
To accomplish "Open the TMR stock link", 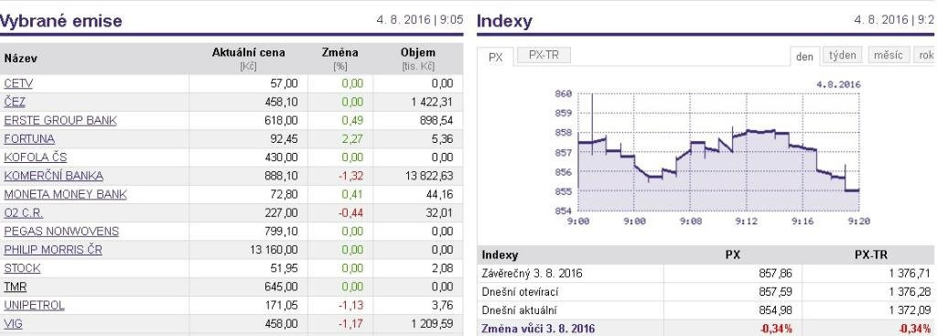I will (15, 287).
